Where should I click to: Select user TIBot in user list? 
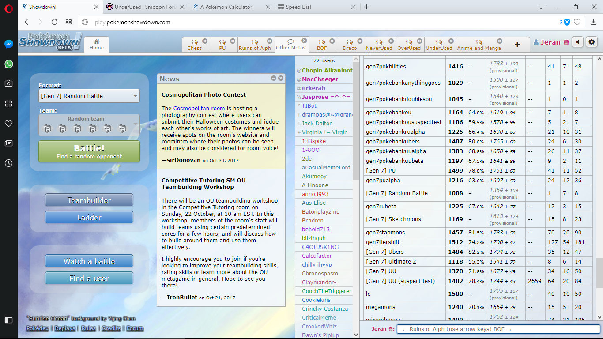point(324,105)
